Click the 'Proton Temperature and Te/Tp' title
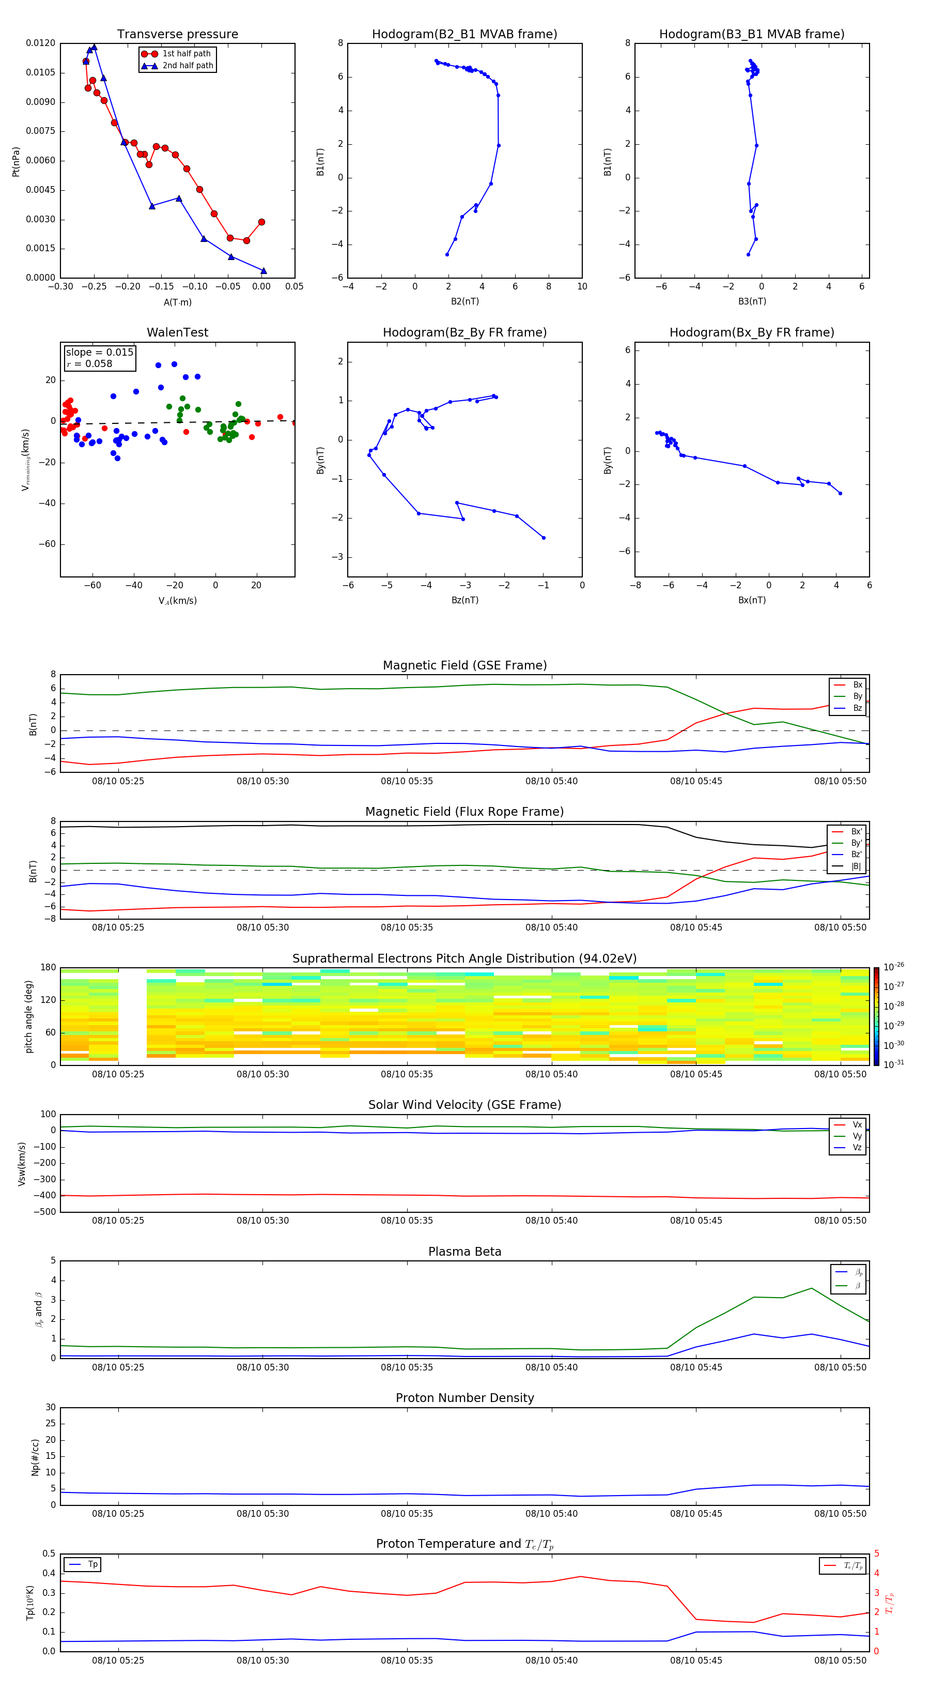Viewport: 930px width, 1706px height. coord(464,1544)
